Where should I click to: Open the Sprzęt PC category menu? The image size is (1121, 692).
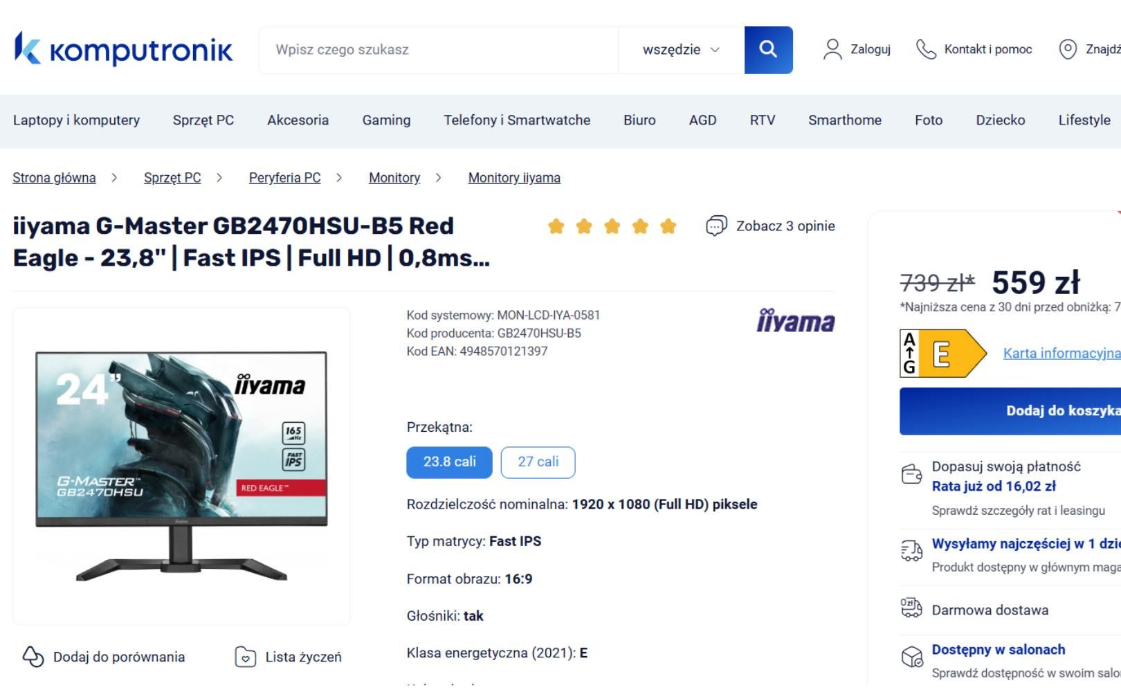click(203, 120)
